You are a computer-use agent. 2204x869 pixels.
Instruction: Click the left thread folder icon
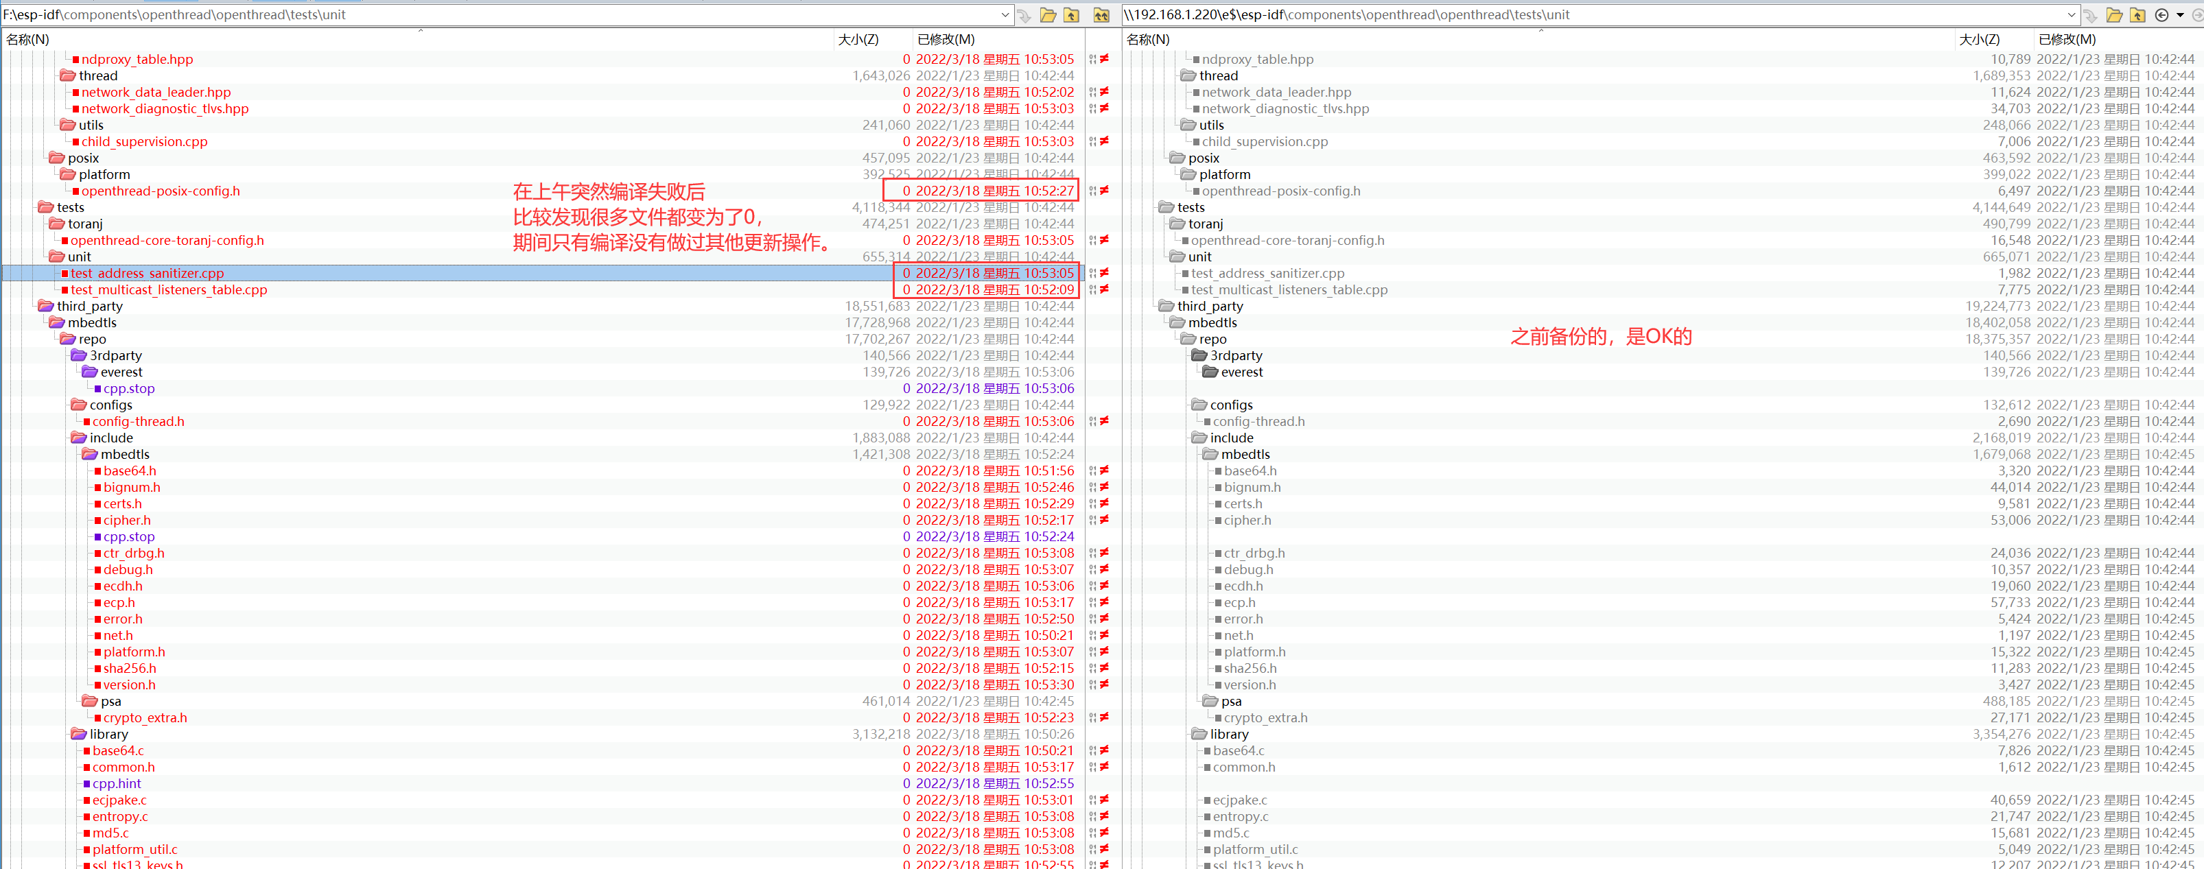(68, 75)
